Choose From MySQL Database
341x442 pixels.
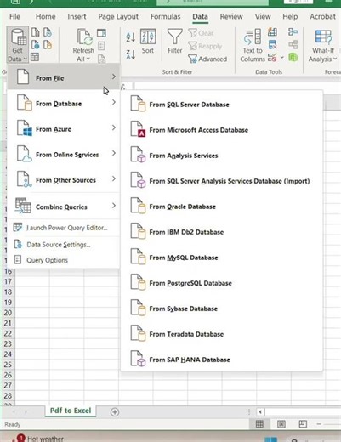point(222,258)
